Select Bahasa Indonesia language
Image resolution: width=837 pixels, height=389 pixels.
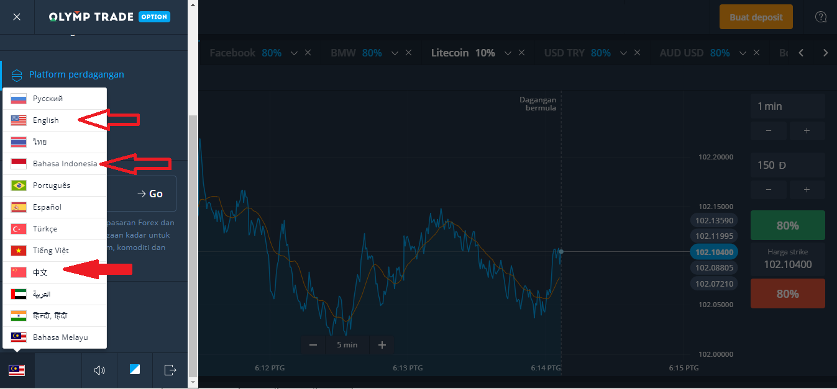click(x=55, y=164)
